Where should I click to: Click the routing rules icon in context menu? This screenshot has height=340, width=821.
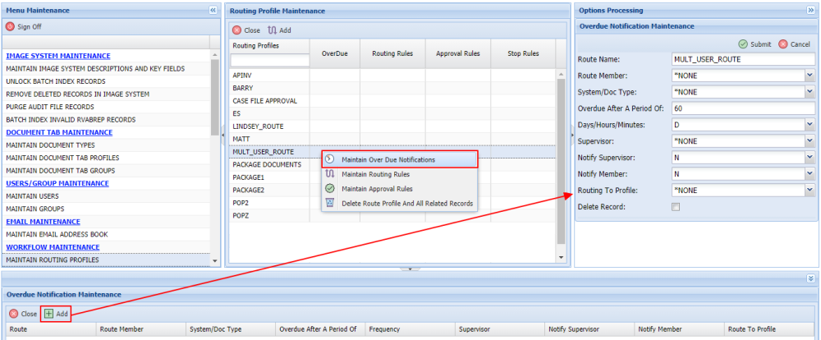[330, 174]
